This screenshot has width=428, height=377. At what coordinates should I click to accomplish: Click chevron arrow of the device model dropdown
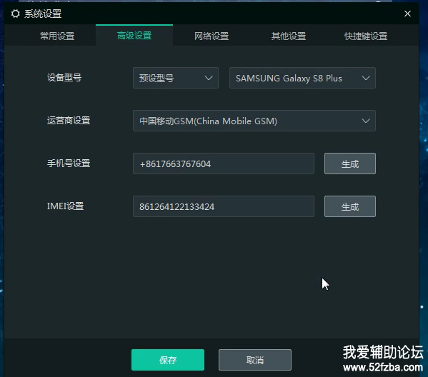(366, 78)
